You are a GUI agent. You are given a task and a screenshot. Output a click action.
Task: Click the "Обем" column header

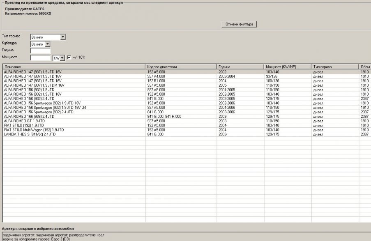pos(365,67)
